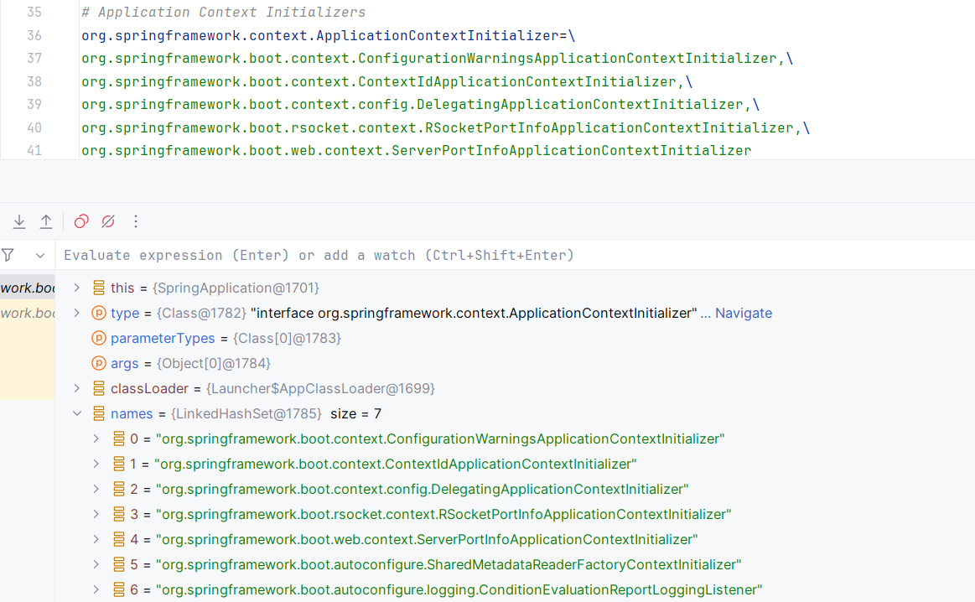Select the {Object[0]@1784} value
Image resolution: width=975 pixels, height=602 pixels.
point(213,363)
